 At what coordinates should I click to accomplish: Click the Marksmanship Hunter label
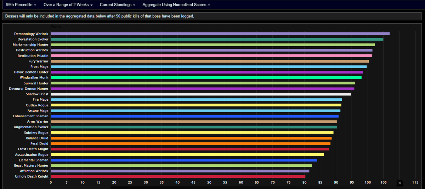pyautogui.click(x=30, y=45)
